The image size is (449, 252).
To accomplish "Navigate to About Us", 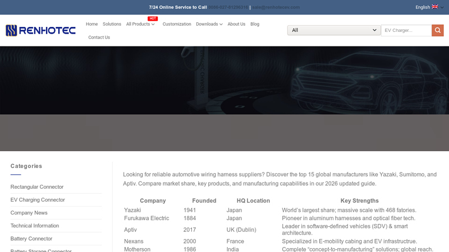I will [x=236, y=24].
